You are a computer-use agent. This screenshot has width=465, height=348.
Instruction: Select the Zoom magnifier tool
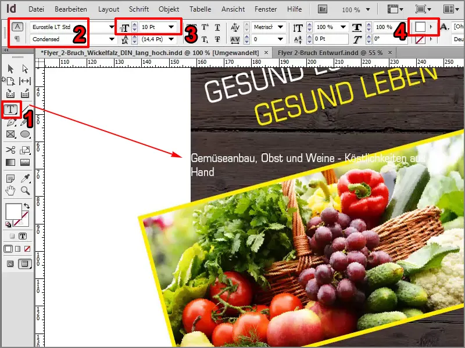pyautogui.click(x=25, y=191)
